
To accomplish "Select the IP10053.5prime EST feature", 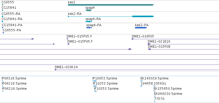I will [x=94, y=81].
